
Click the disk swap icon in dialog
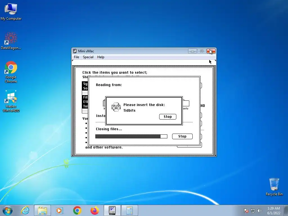point(116,107)
